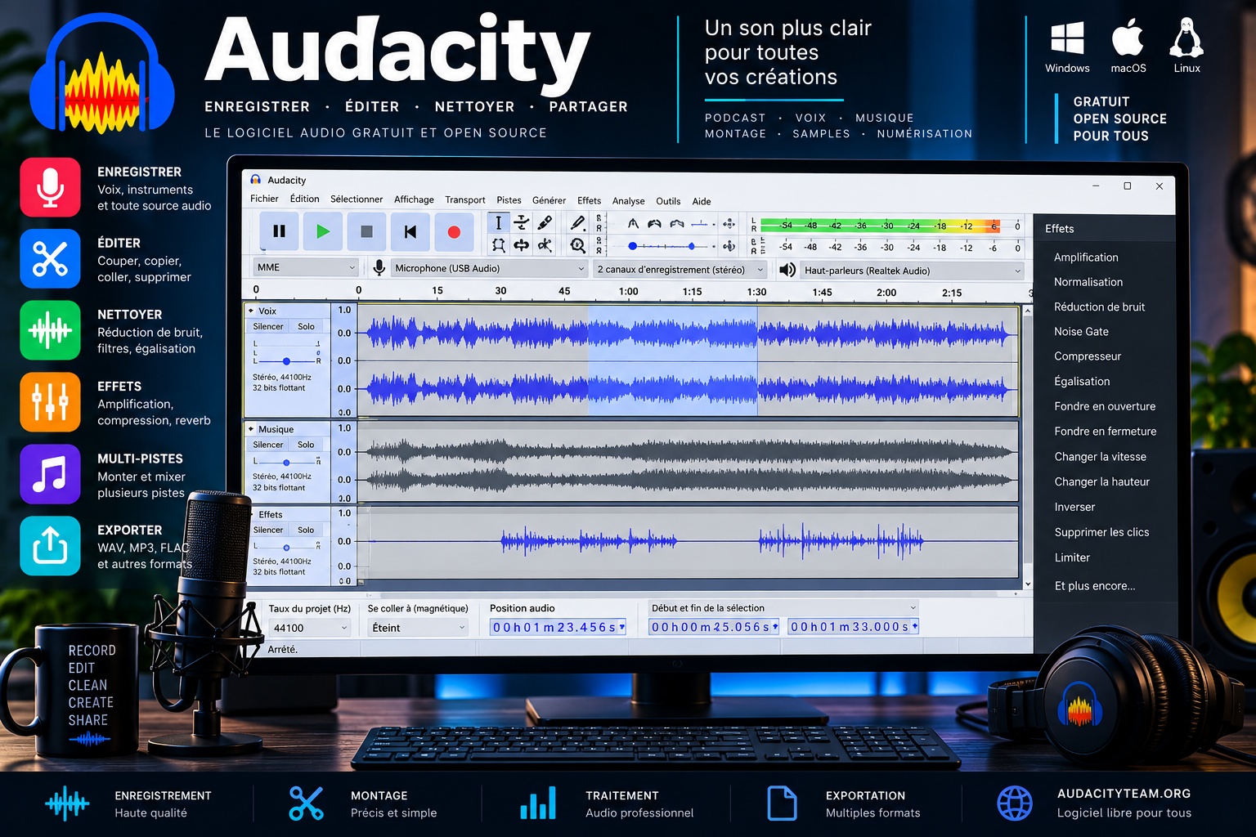This screenshot has width=1256, height=837.
Task: Click the speaker icon next to the playback device
Action: (x=787, y=270)
